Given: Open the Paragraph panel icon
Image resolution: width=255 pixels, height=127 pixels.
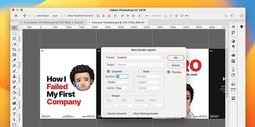Looking at the screenshot, I should (x=233, y=47).
